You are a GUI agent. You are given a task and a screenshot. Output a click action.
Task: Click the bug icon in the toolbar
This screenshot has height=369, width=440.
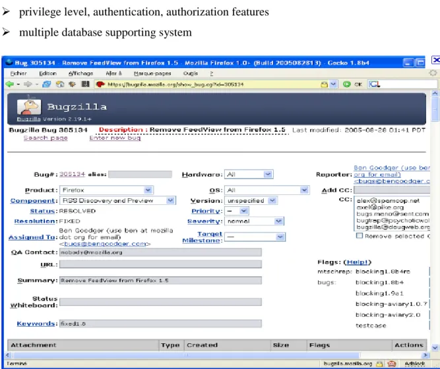(x=72, y=84)
